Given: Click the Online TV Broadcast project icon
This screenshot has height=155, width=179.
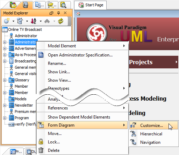Looking at the screenshot, I should (5, 29).
